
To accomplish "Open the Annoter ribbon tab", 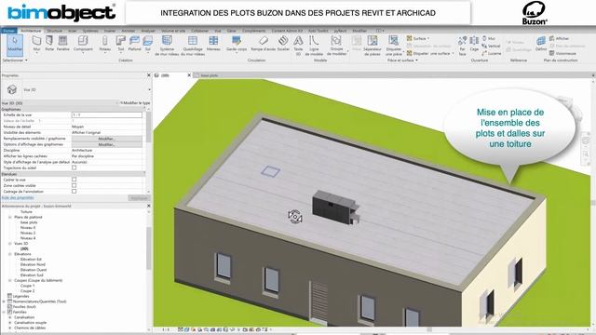I will click(x=129, y=31).
